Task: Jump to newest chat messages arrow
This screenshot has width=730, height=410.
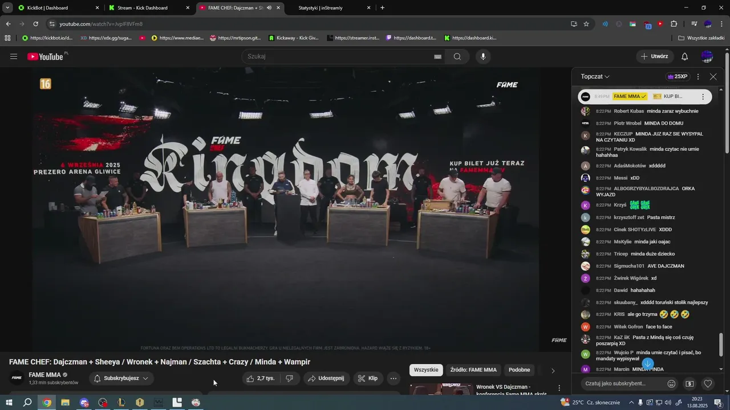Action: tap(647, 364)
